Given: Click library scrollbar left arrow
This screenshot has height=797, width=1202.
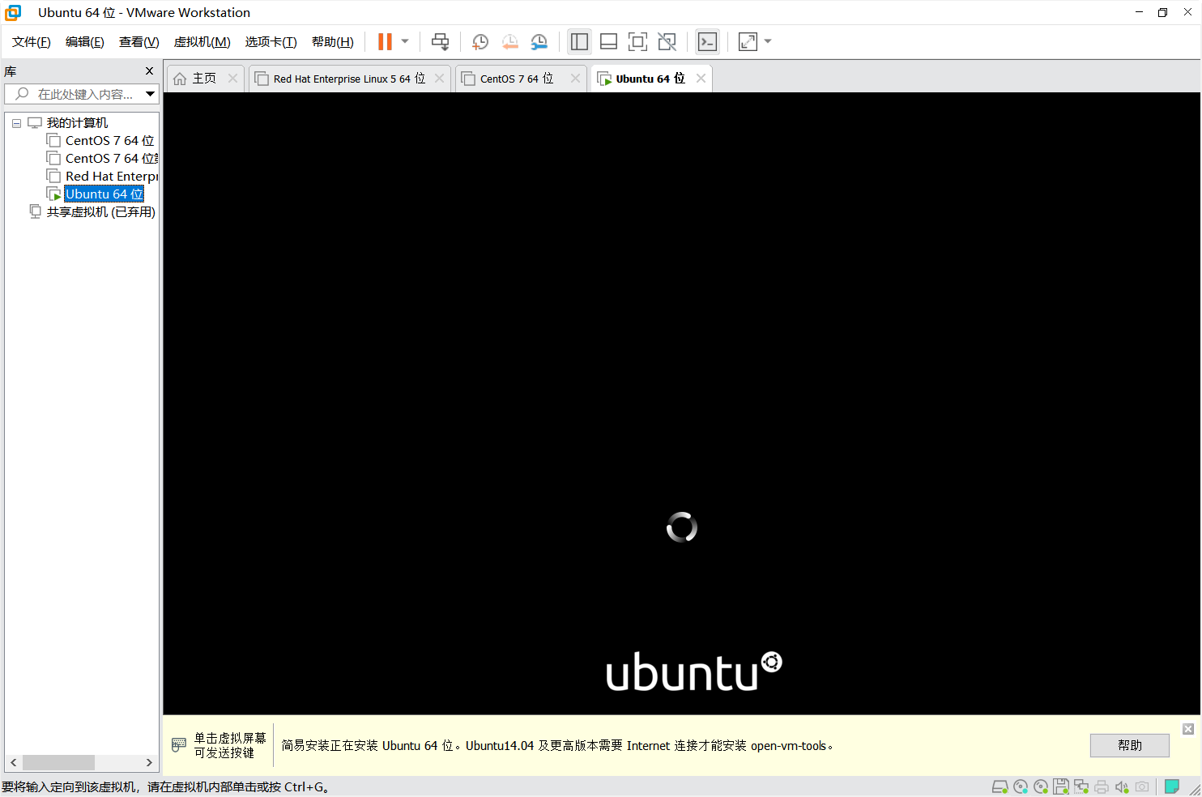Looking at the screenshot, I should (13, 763).
